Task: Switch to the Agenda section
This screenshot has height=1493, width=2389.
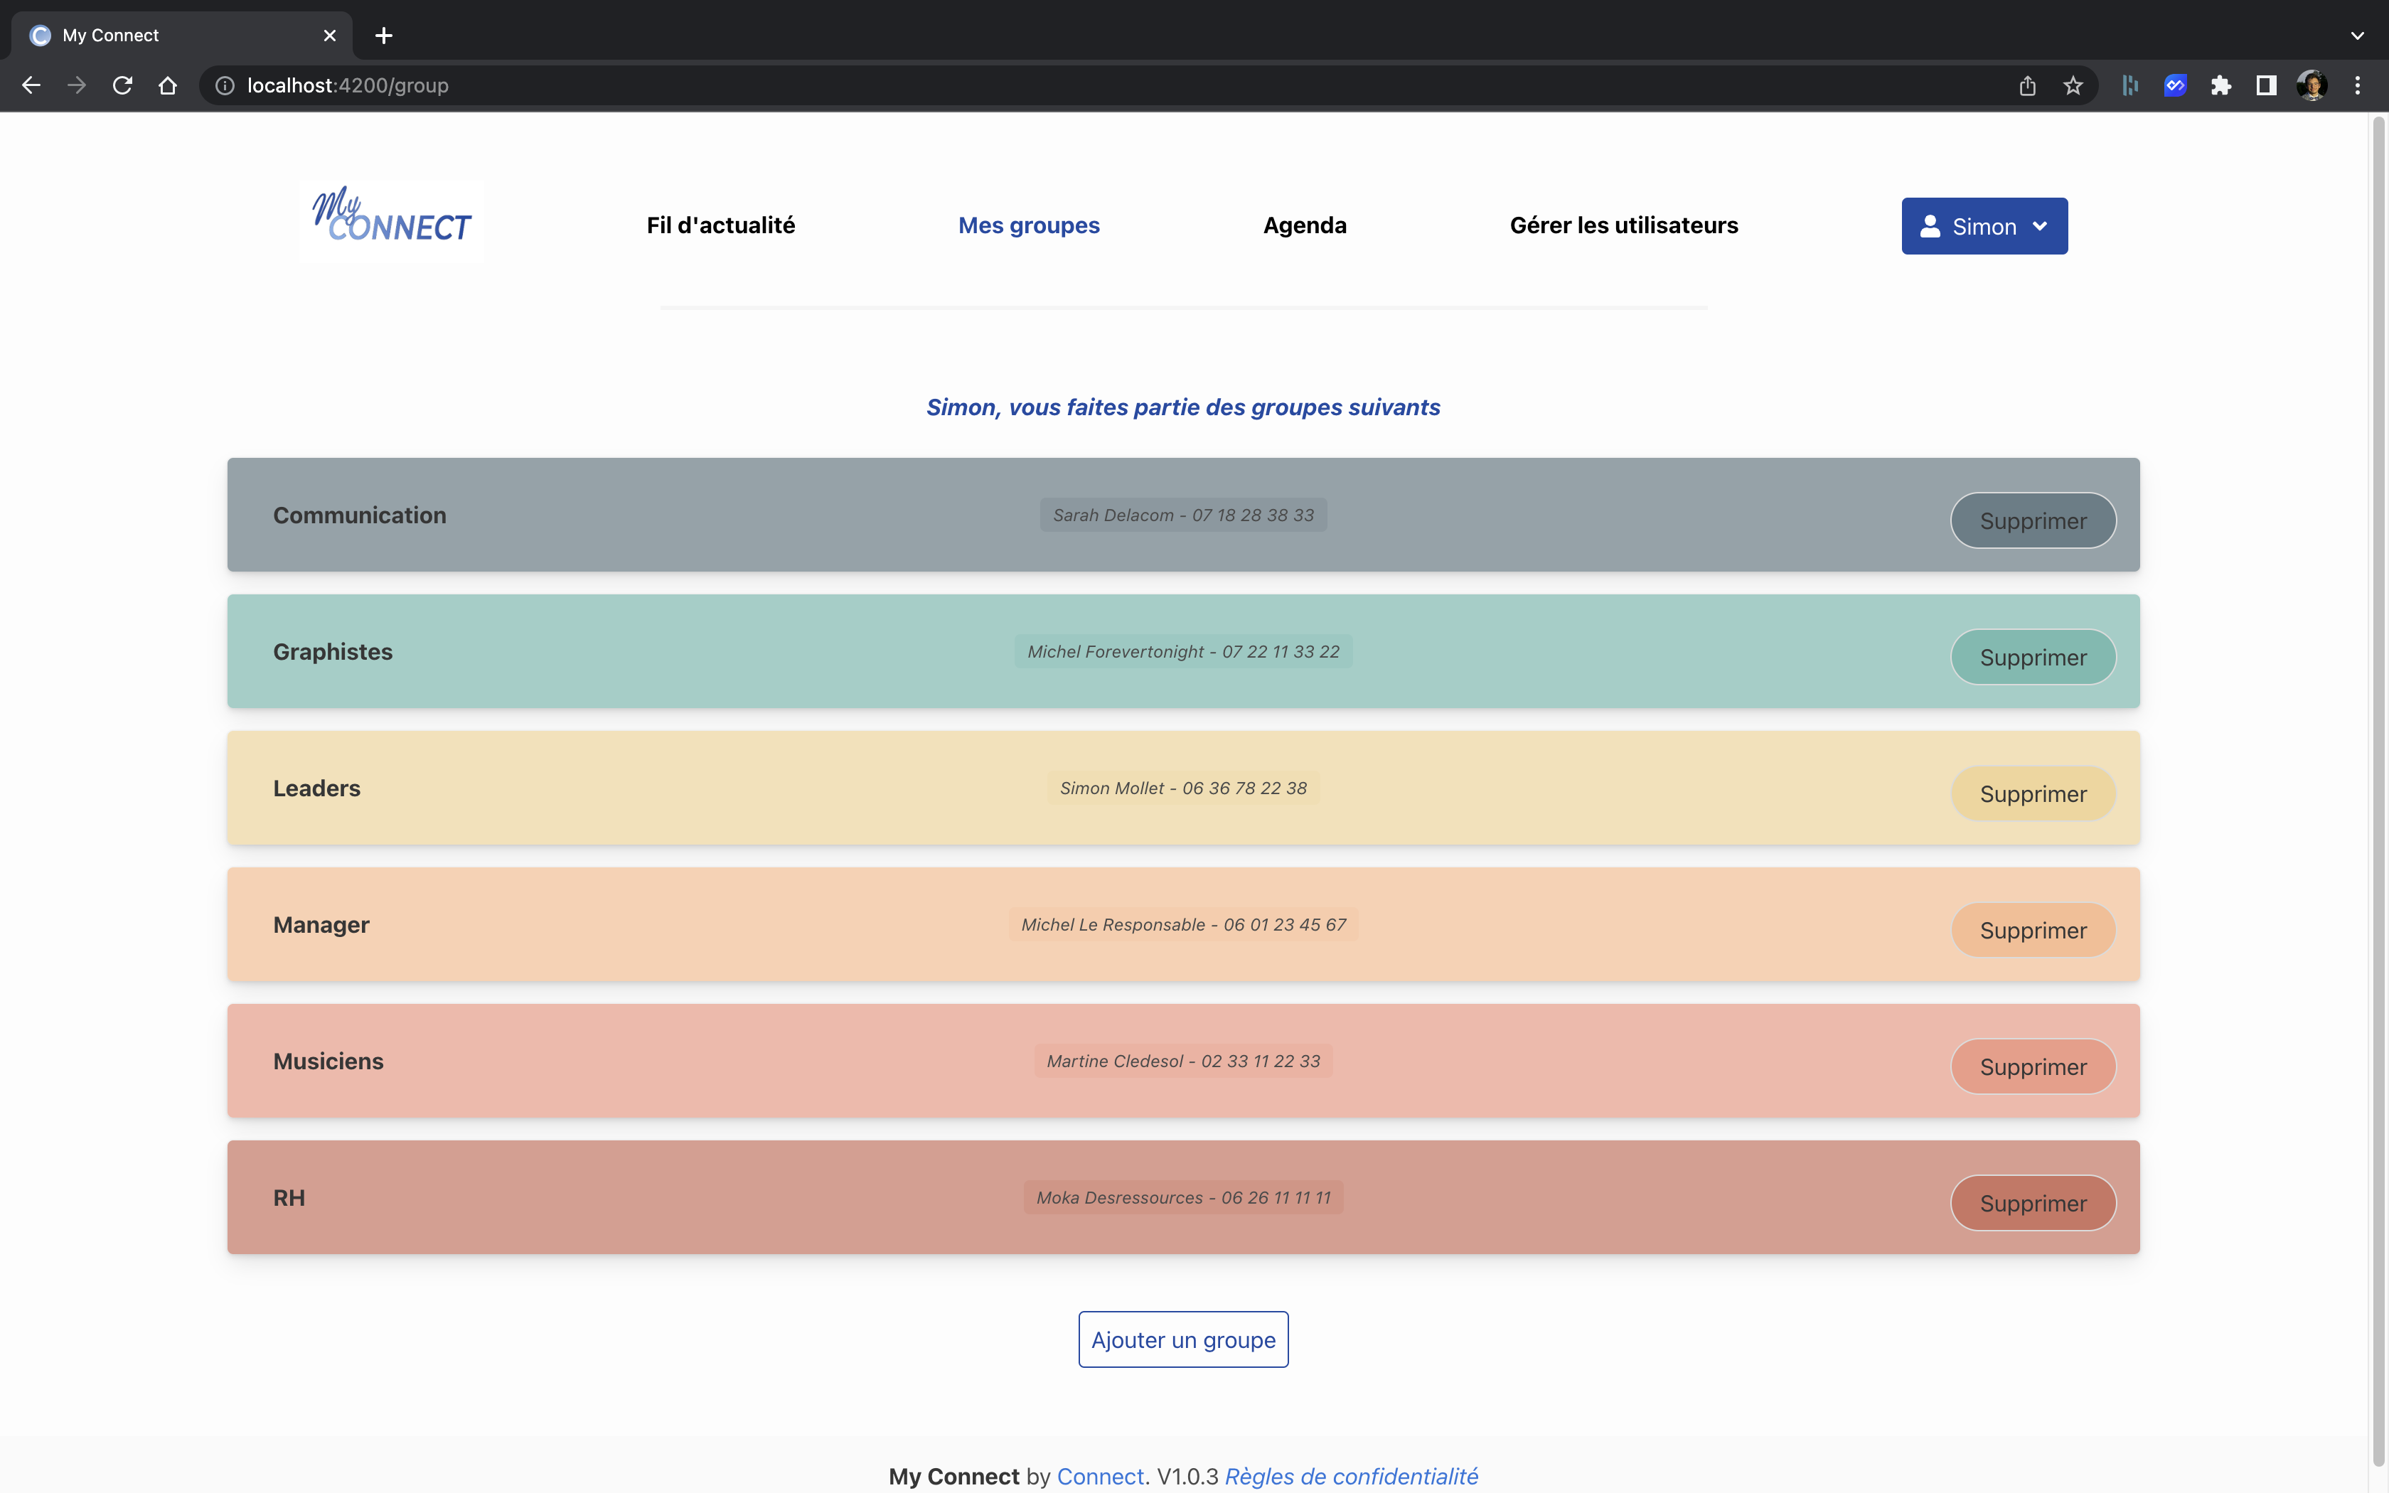Action: pos(1304,225)
